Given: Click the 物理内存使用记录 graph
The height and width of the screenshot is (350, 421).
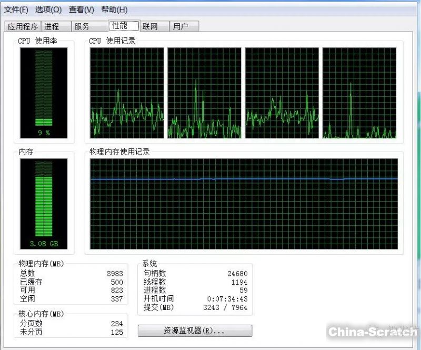Looking at the screenshot, I should (244, 204).
